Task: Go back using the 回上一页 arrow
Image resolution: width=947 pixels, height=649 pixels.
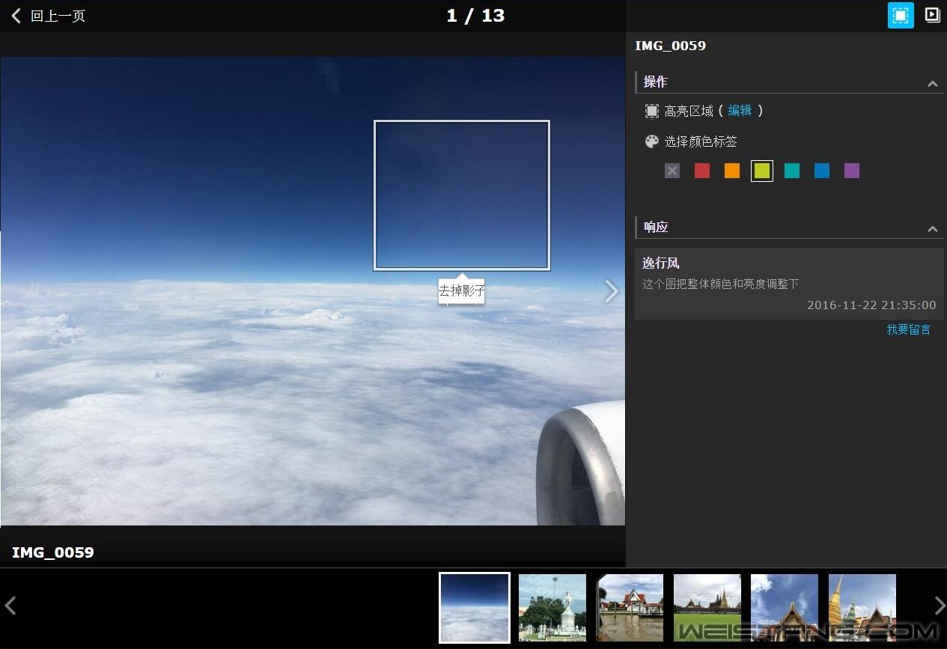Action: point(16,16)
